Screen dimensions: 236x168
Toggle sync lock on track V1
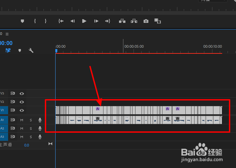[x=13, y=110]
